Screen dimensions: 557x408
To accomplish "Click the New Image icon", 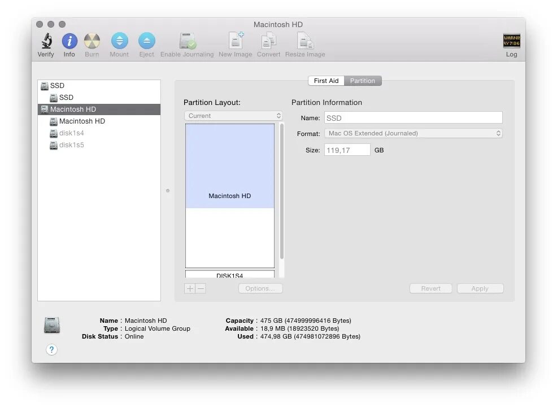I will 236,41.
